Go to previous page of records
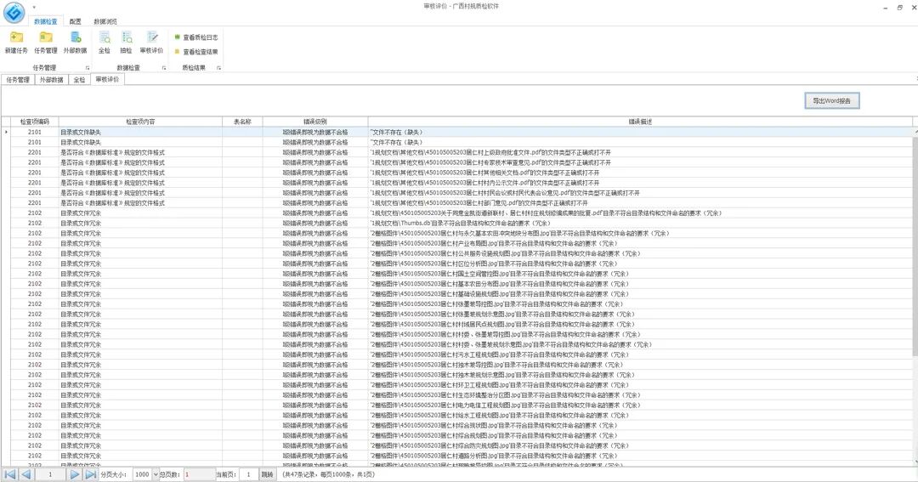The height and width of the screenshot is (482, 918). pos(25,474)
